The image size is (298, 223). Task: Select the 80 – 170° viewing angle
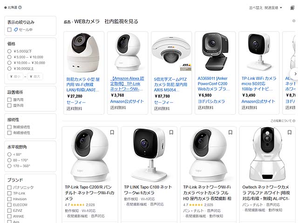[x=9, y=160]
